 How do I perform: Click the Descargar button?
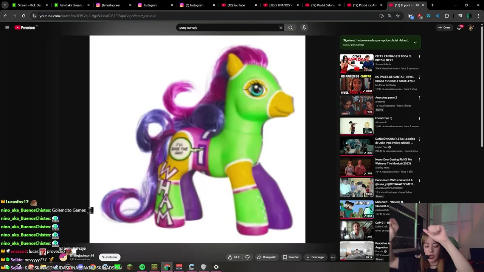(315, 257)
